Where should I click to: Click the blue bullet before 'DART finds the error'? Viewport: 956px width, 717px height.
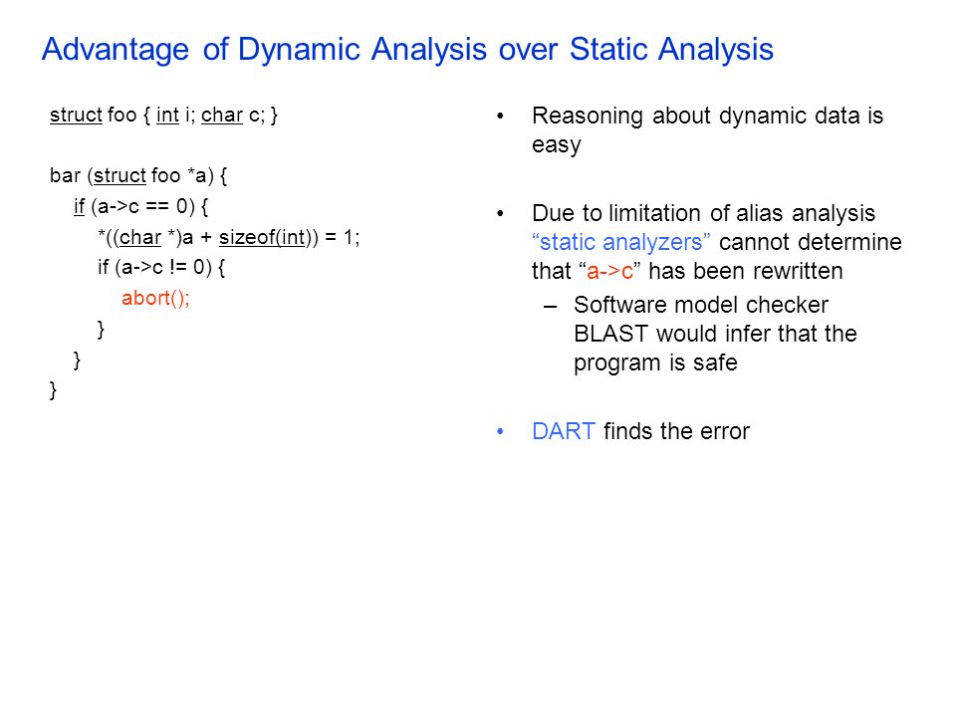[501, 431]
